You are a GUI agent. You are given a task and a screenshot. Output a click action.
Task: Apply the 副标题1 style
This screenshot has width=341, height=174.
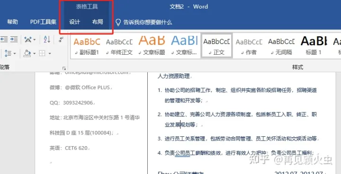(x=87, y=46)
